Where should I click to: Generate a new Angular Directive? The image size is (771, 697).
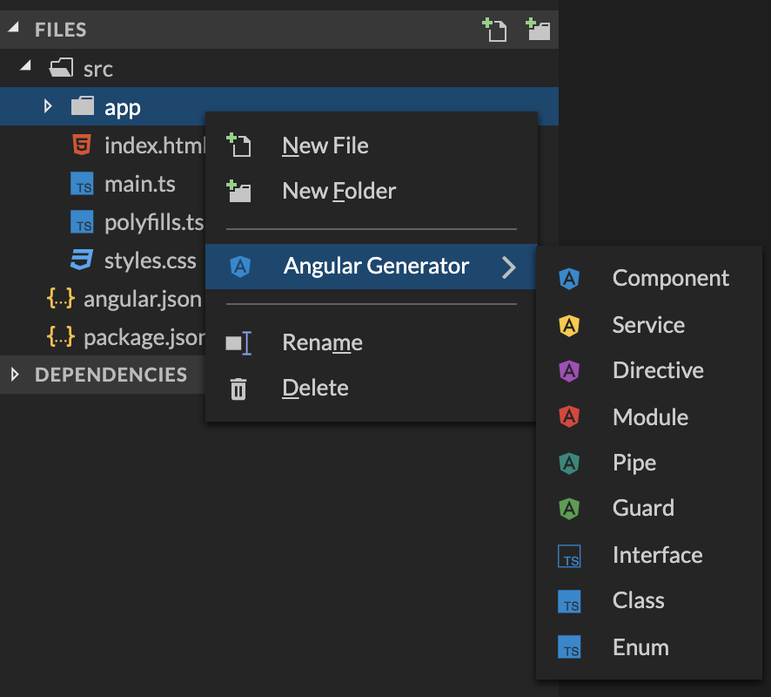[x=649, y=370]
